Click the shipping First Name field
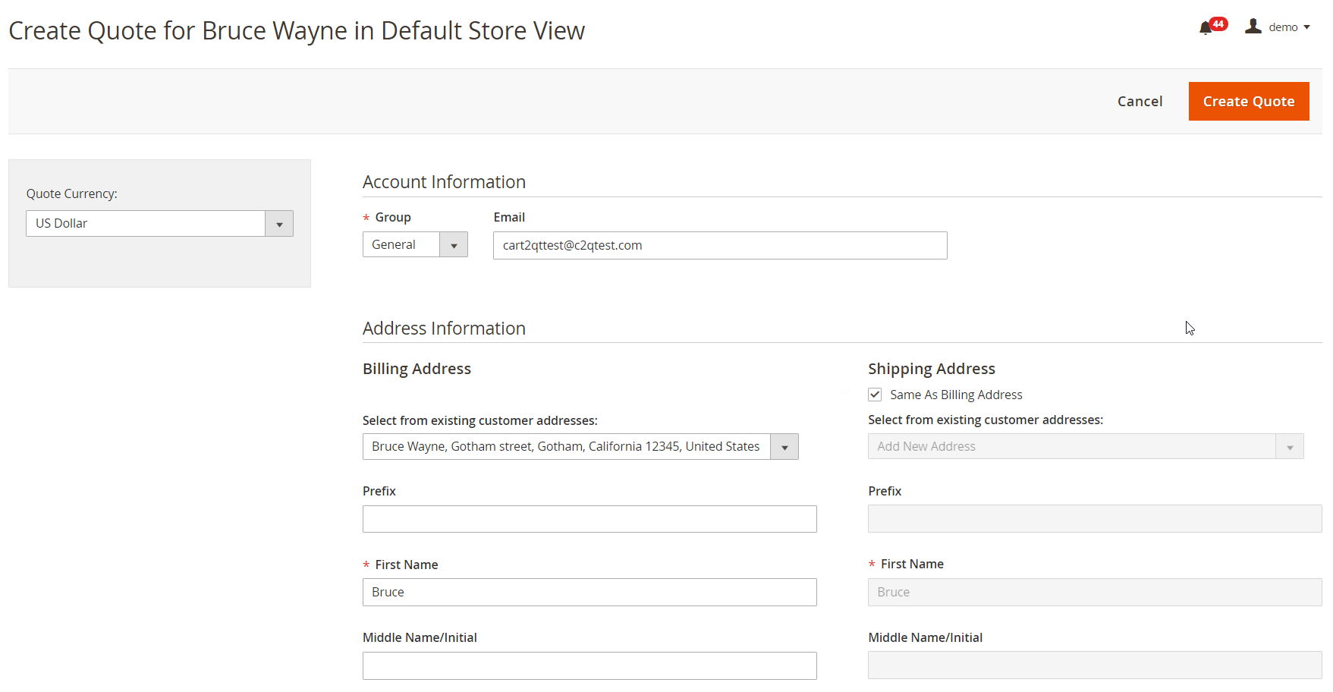Image resolution: width=1333 pixels, height=692 pixels. coord(1094,592)
